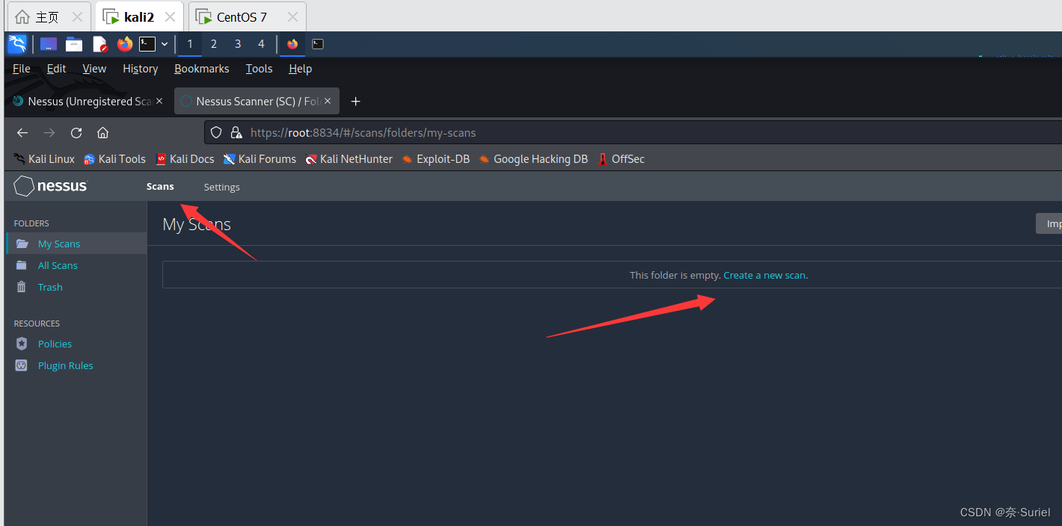Open the Kali NetHunter bookmark
This screenshot has width=1062, height=526.
(x=349, y=159)
